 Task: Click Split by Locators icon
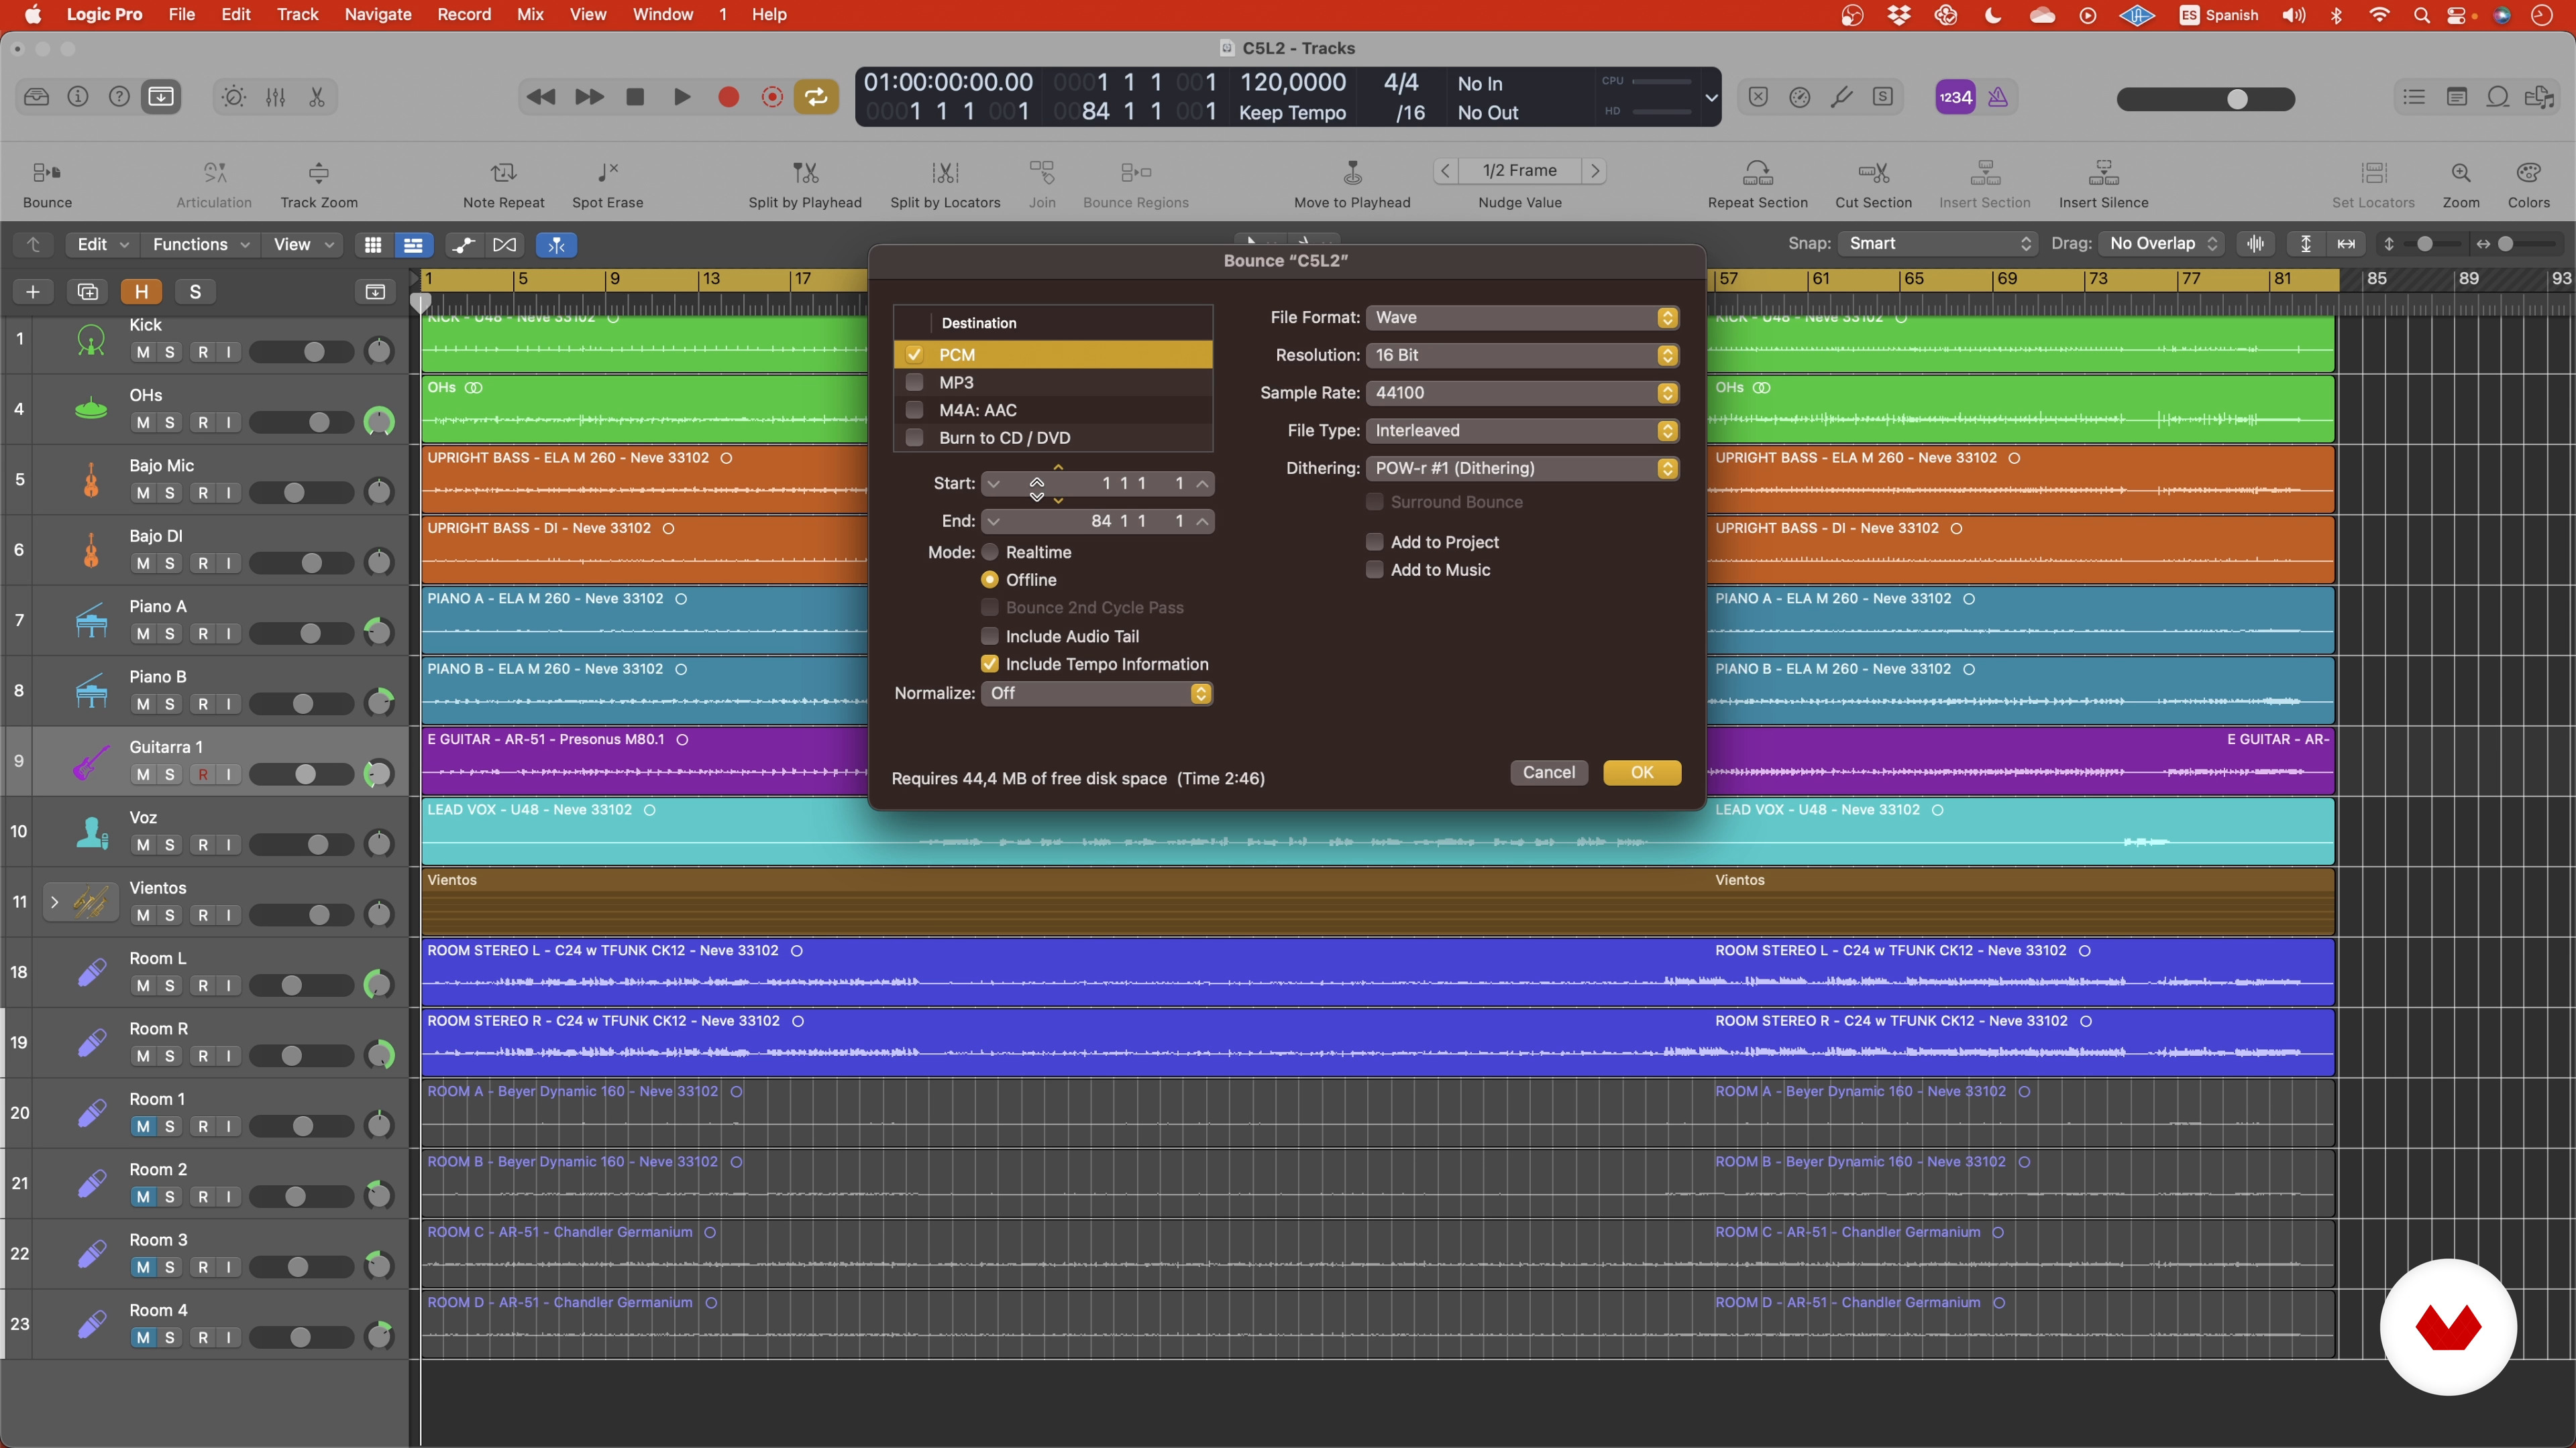tap(945, 173)
